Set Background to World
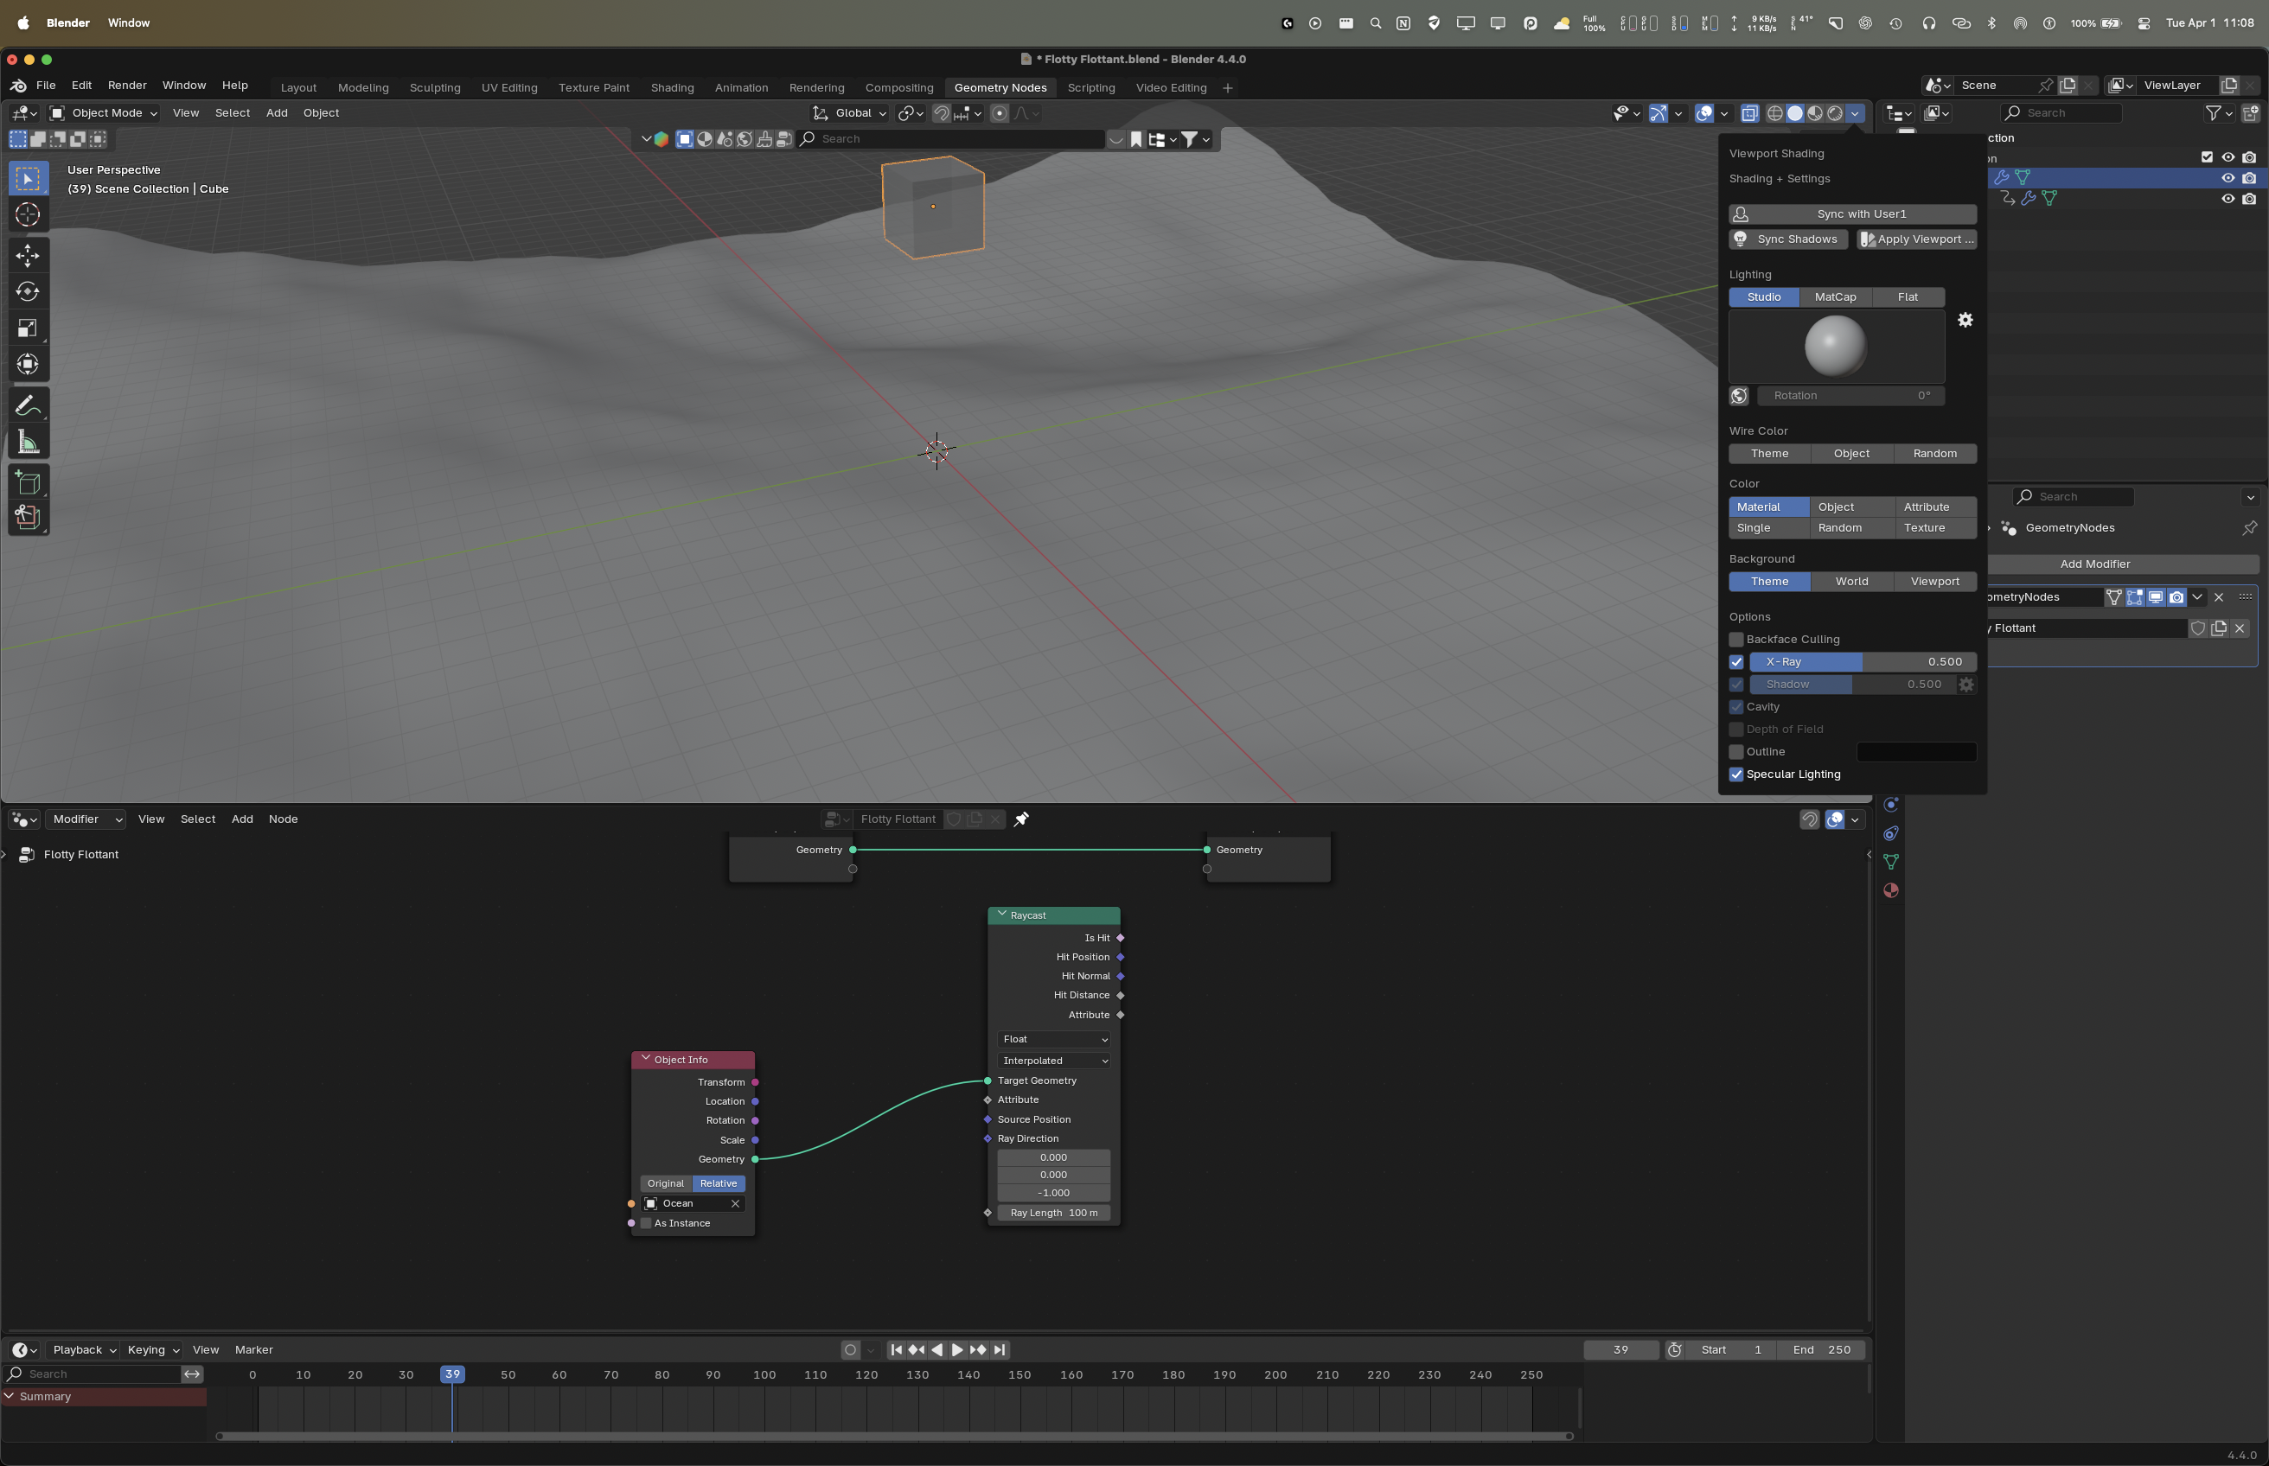The width and height of the screenshot is (2269, 1466). 1852,582
